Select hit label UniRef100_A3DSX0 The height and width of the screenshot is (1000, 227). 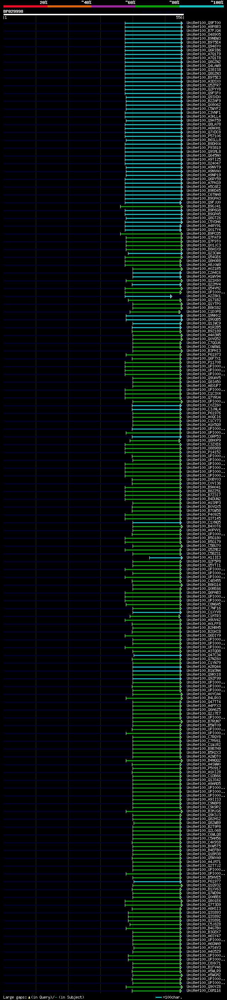point(204,82)
